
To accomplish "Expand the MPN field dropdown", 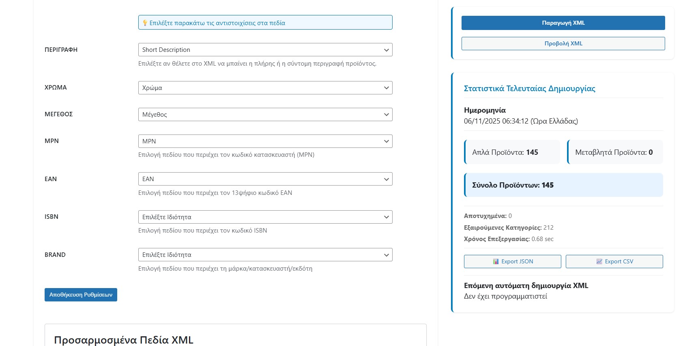I will point(265,141).
